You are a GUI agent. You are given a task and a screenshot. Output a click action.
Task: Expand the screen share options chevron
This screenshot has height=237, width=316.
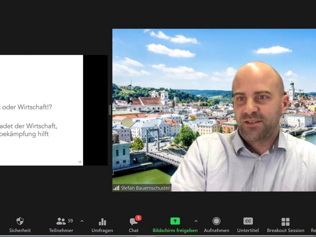click(x=196, y=221)
